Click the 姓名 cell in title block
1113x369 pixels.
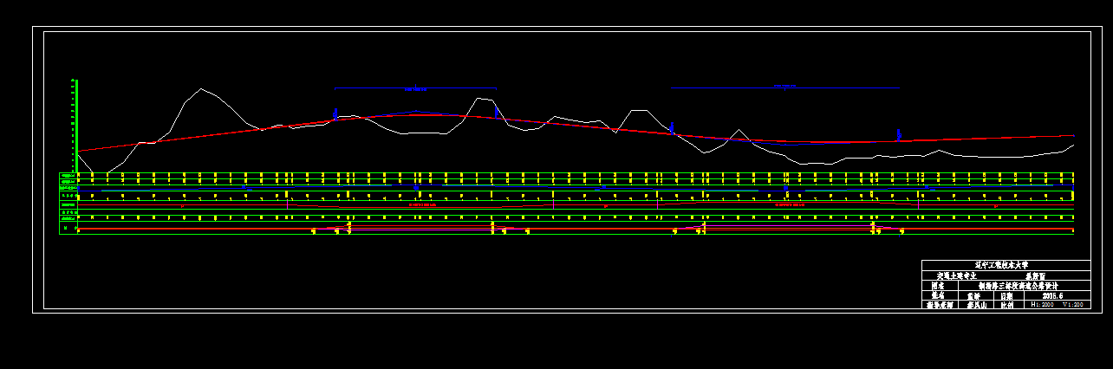tap(938, 295)
